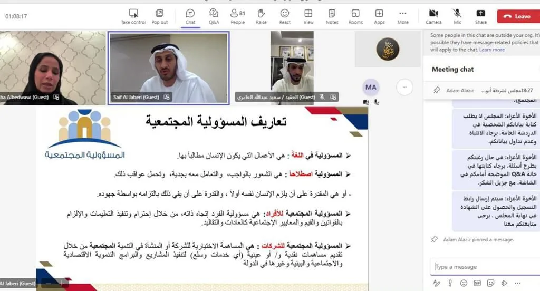Open the Share content tray

click(x=480, y=16)
